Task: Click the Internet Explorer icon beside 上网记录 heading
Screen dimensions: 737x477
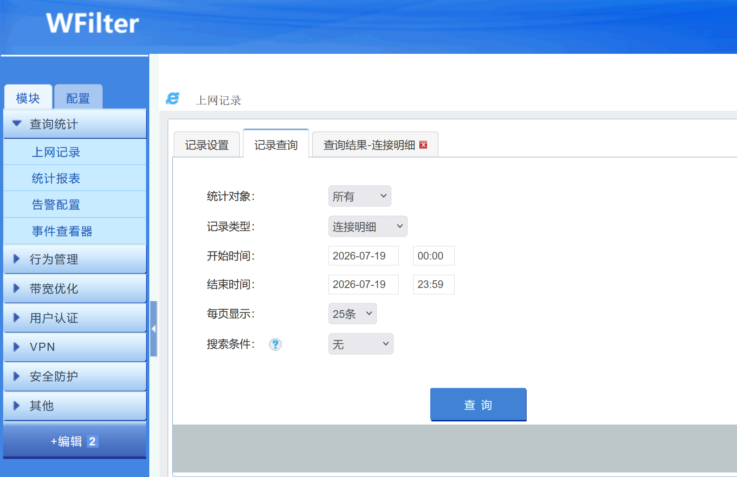Action: tap(173, 99)
